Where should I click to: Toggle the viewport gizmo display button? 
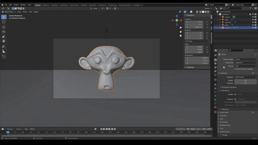click(185, 12)
